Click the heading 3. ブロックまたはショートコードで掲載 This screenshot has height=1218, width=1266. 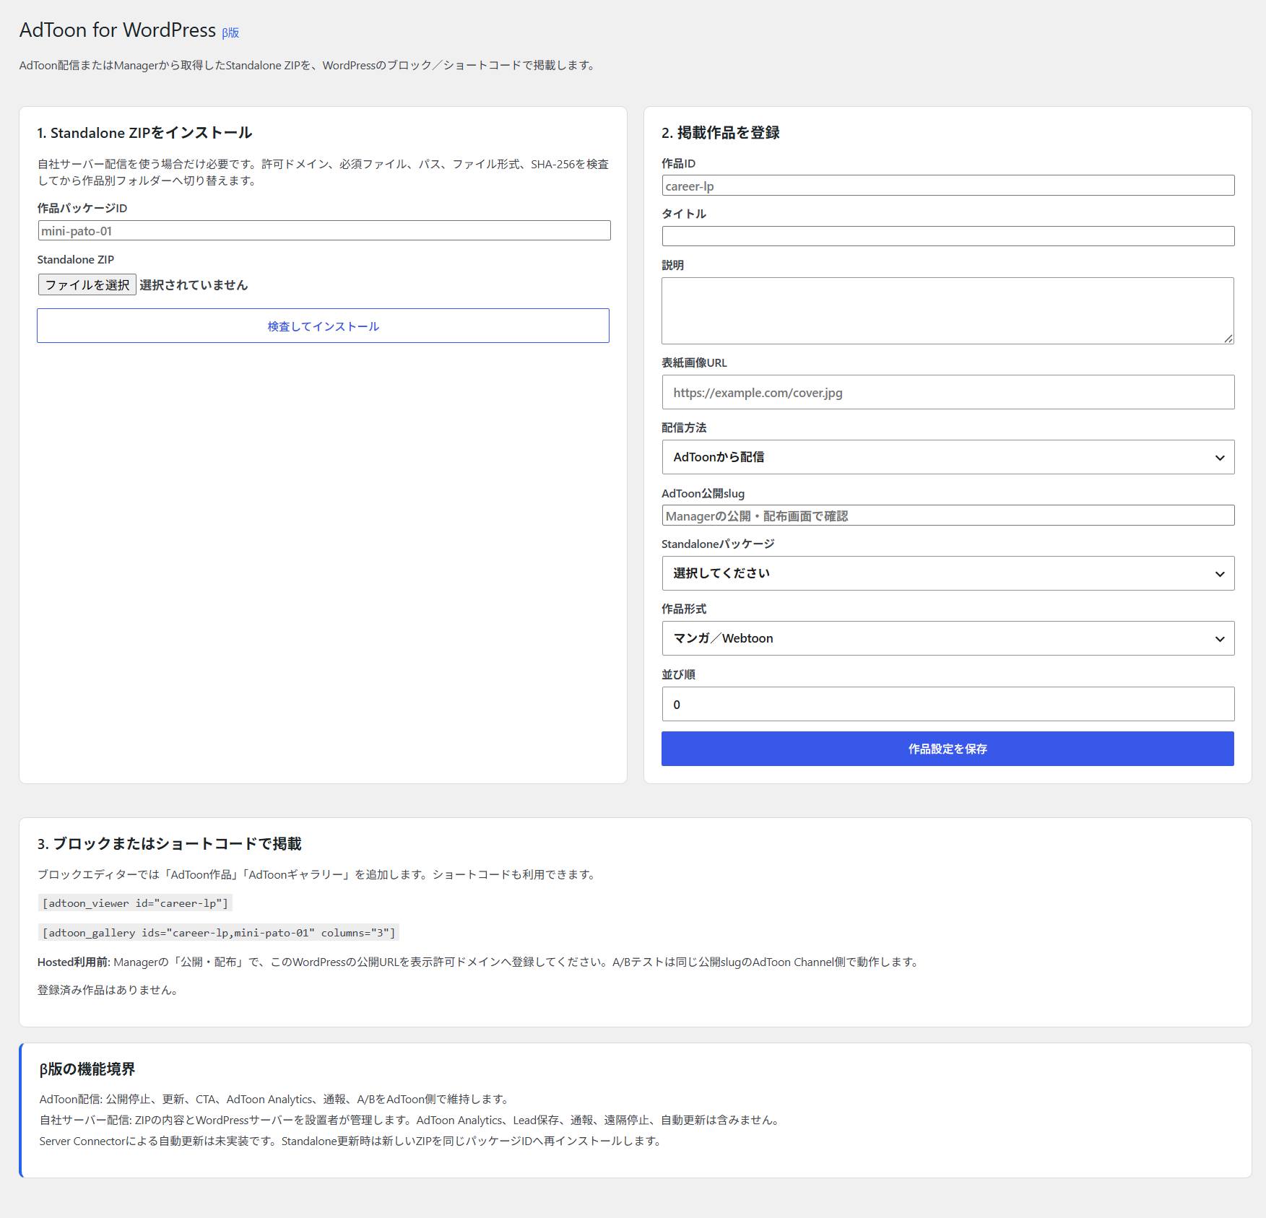coord(169,843)
